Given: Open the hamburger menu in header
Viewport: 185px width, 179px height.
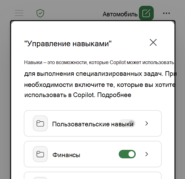Looking at the screenshot, I should [x=19, y=13].
